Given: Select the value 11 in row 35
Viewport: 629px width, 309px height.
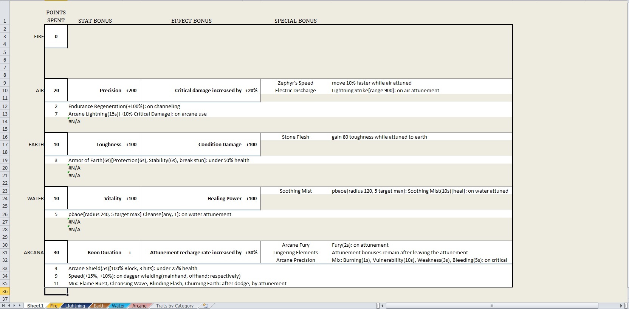Looking at the screenshot, I should [x=56, y=283].
